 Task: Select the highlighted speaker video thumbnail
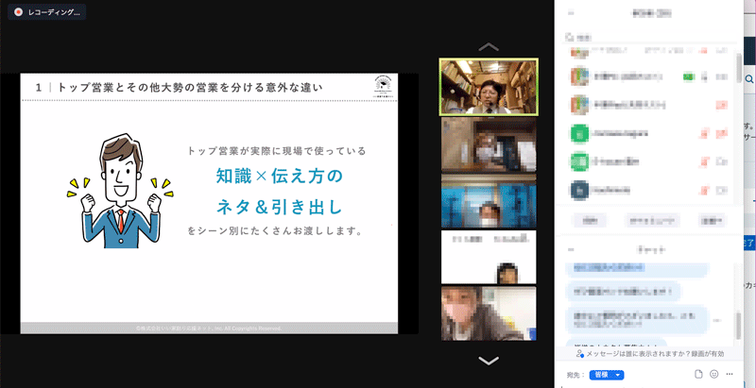click(489, 86)
